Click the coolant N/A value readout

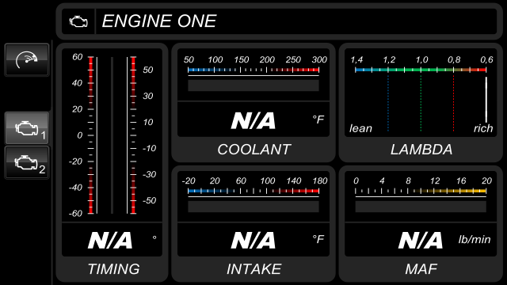(x=253, y=120)
